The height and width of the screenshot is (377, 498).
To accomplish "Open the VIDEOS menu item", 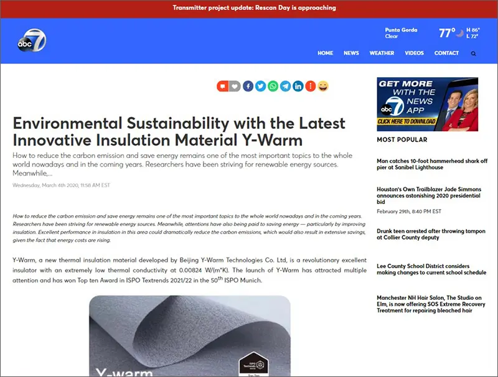I will pyautogui.click(x=414, y=54).
